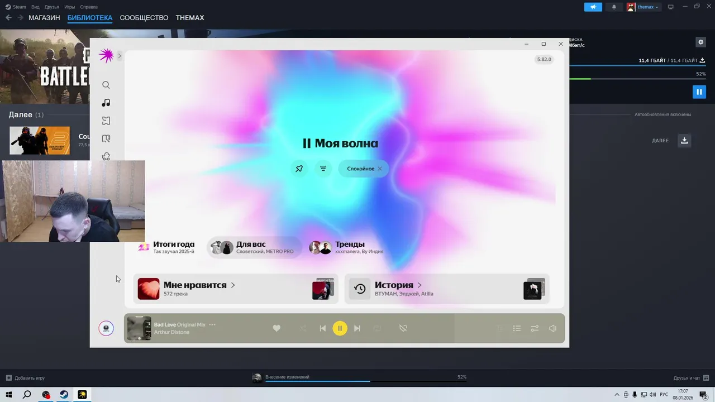Open My Wave filter settings icon
Image resolution: width=715 pixels, height=402 pixels.
point(323,169)
